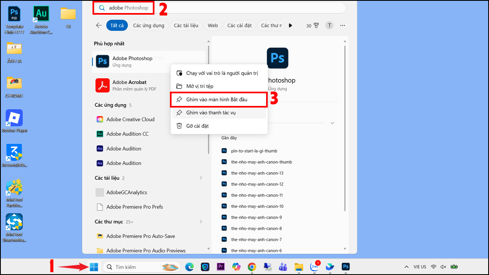Select the Các cài đặt filter tab
The image size is (489, 275).
coord(240,25)
